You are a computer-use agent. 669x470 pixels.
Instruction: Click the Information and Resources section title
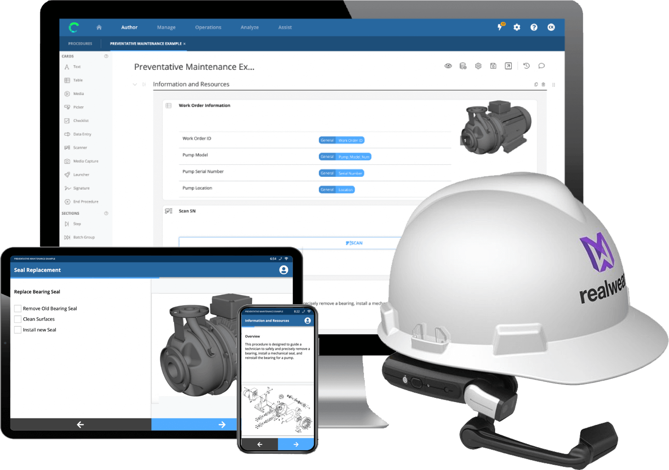pyautogui.click(x=191, y=85)
